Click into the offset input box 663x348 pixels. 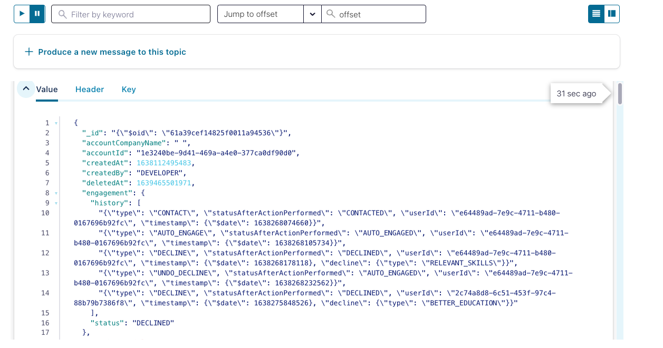380,14
